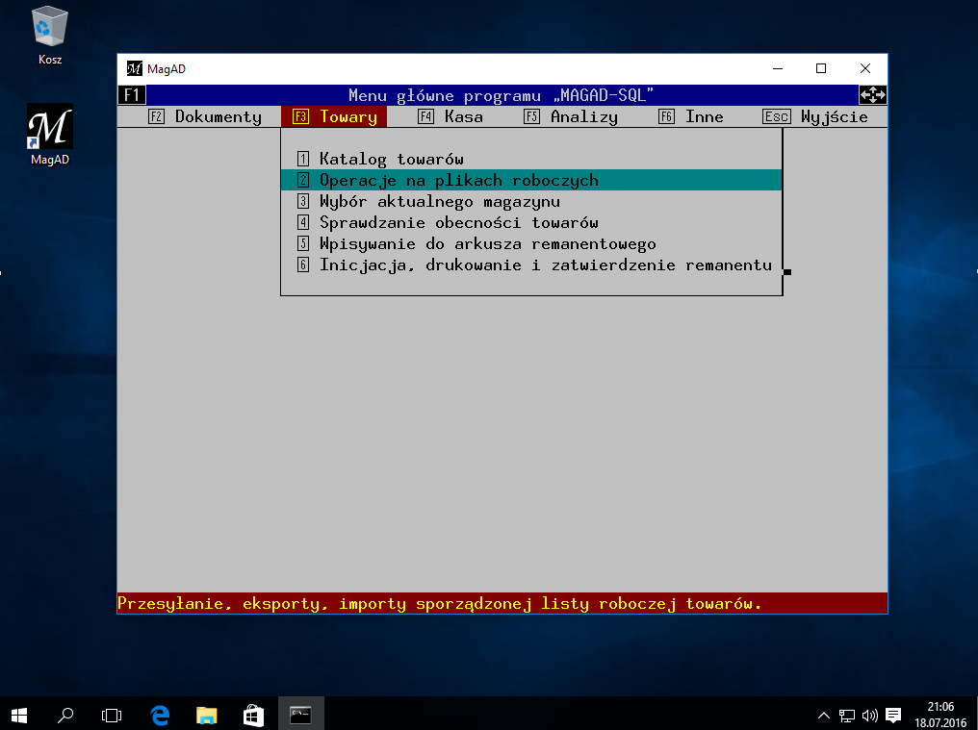The height and width of the screenshot is (730, 978).
Task: Open the F2 Dokumenty menu
Action: pyautogui.click(x=205, y=116)
